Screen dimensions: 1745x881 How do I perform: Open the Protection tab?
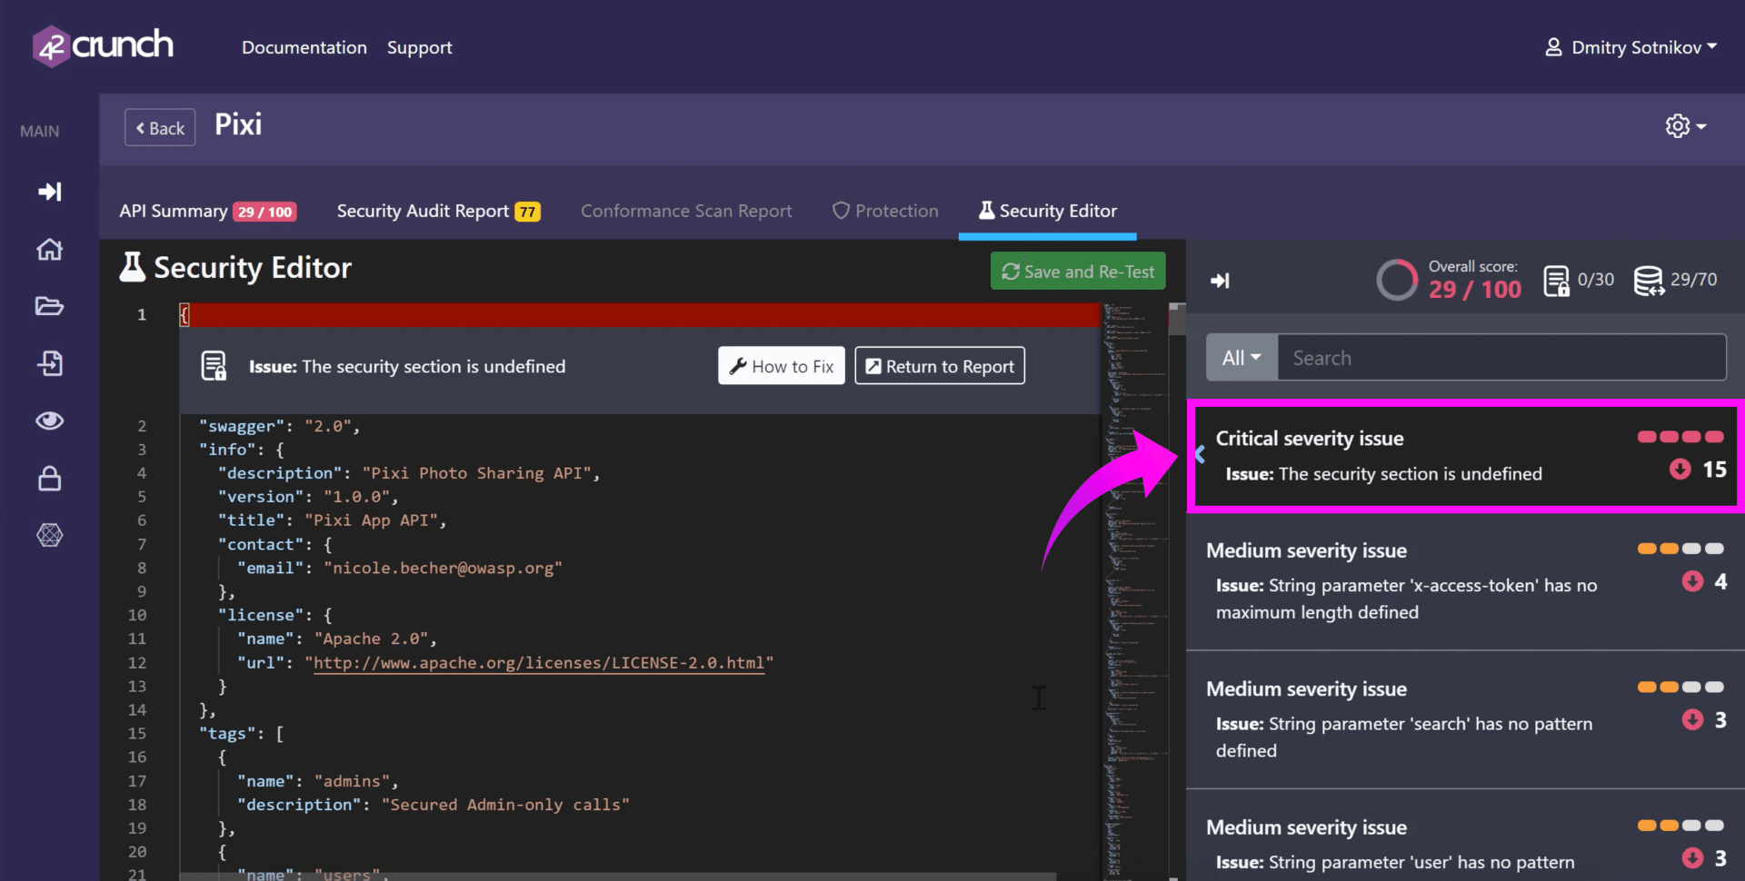click(885, 211)
